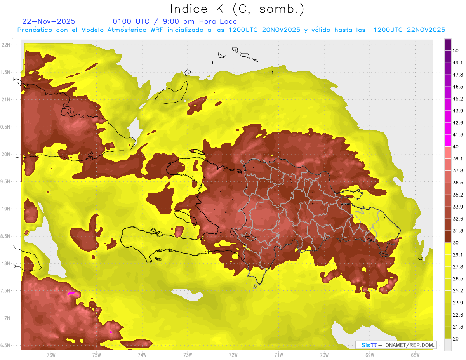This screenshot has height=360, width=466.
Task: Click the colorbar label '39.1'
Action: (457, 159)
